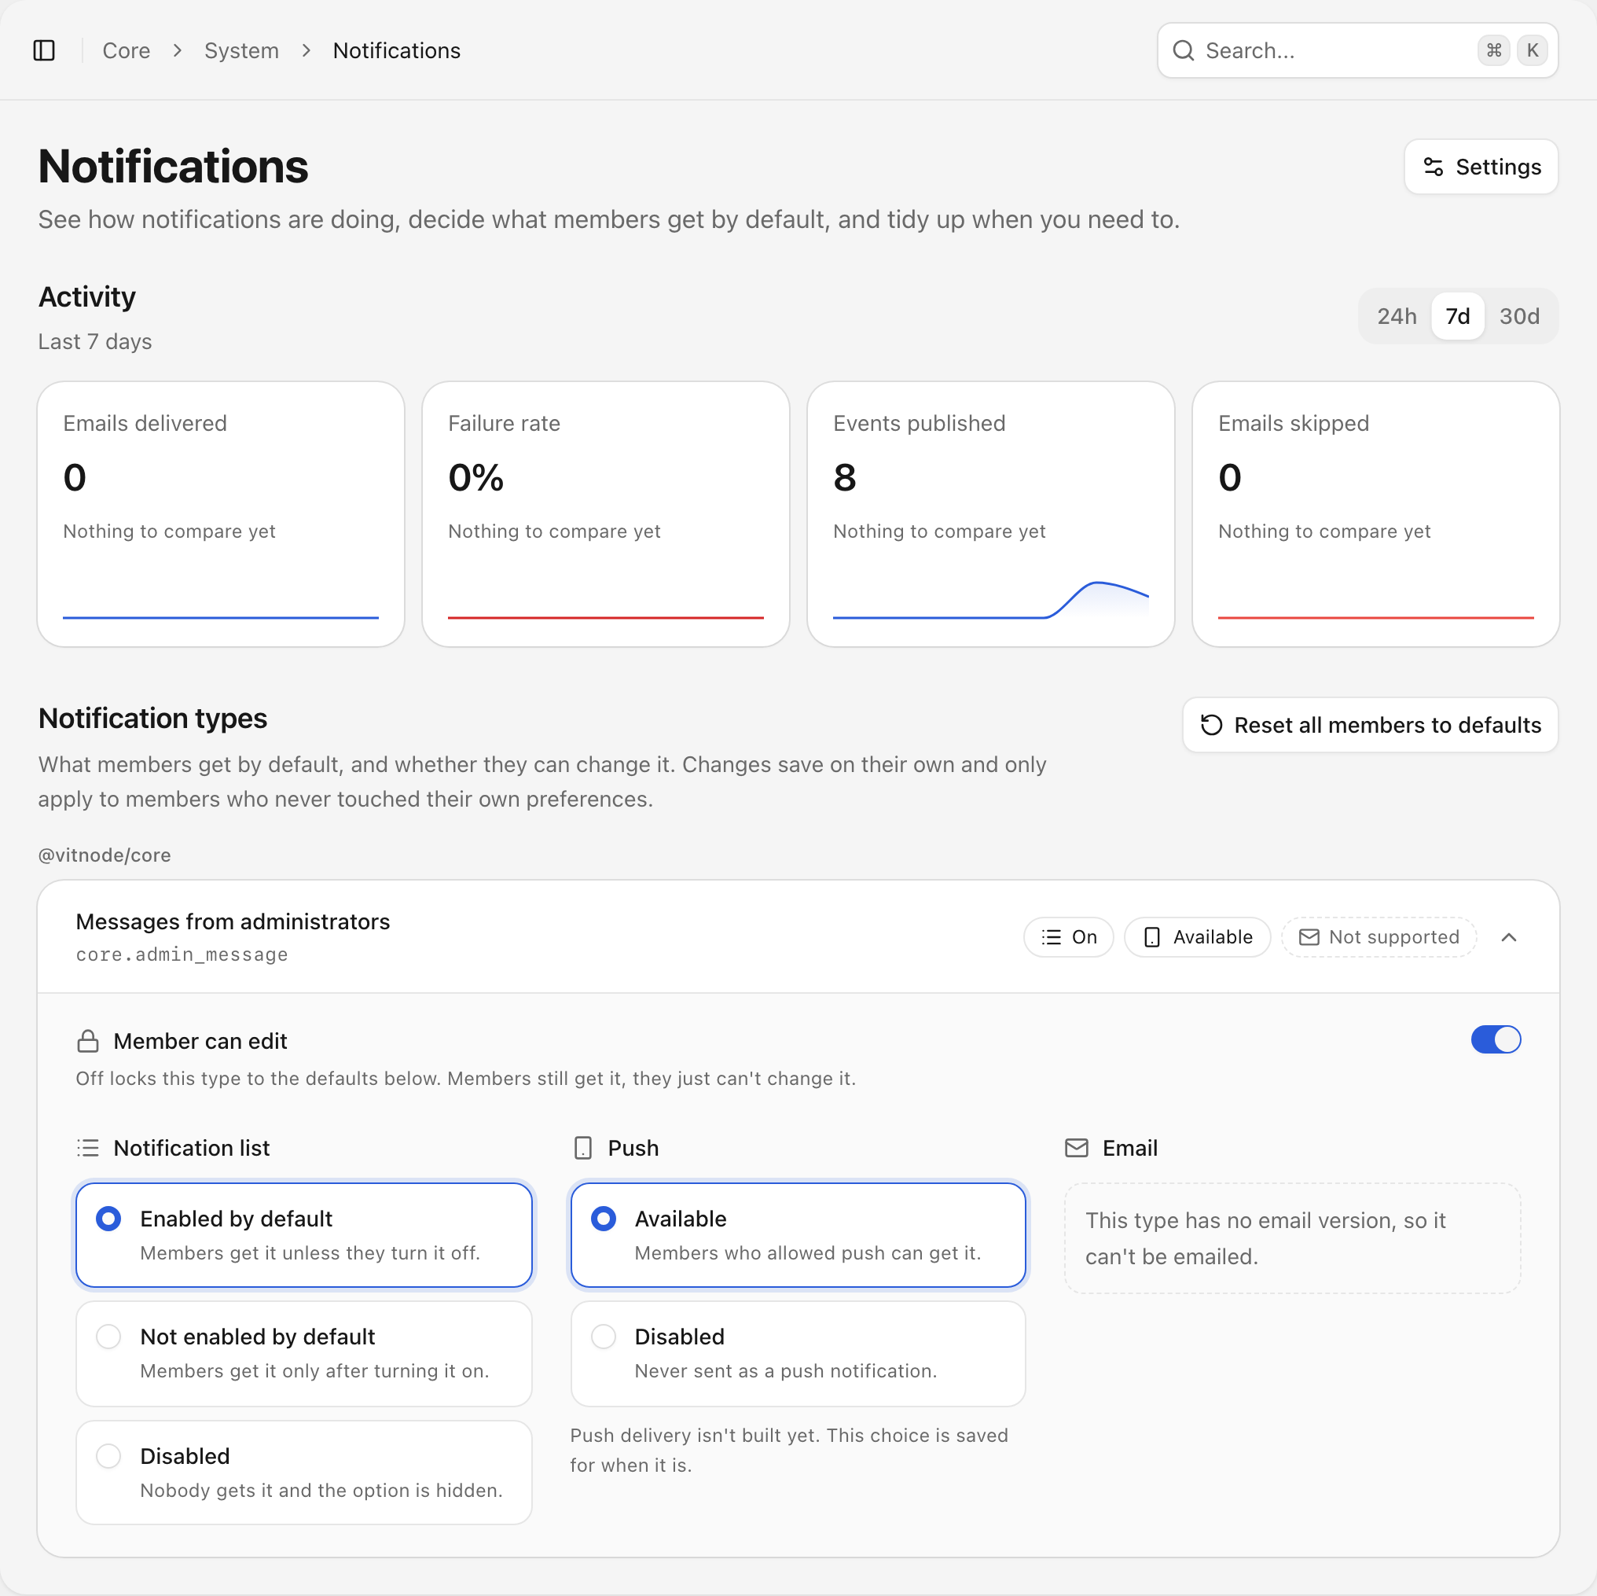The height and width of the screenshot is (1596, 1597).
Task: Click the phone icon in Available badge
Action: click(1151, 937)
